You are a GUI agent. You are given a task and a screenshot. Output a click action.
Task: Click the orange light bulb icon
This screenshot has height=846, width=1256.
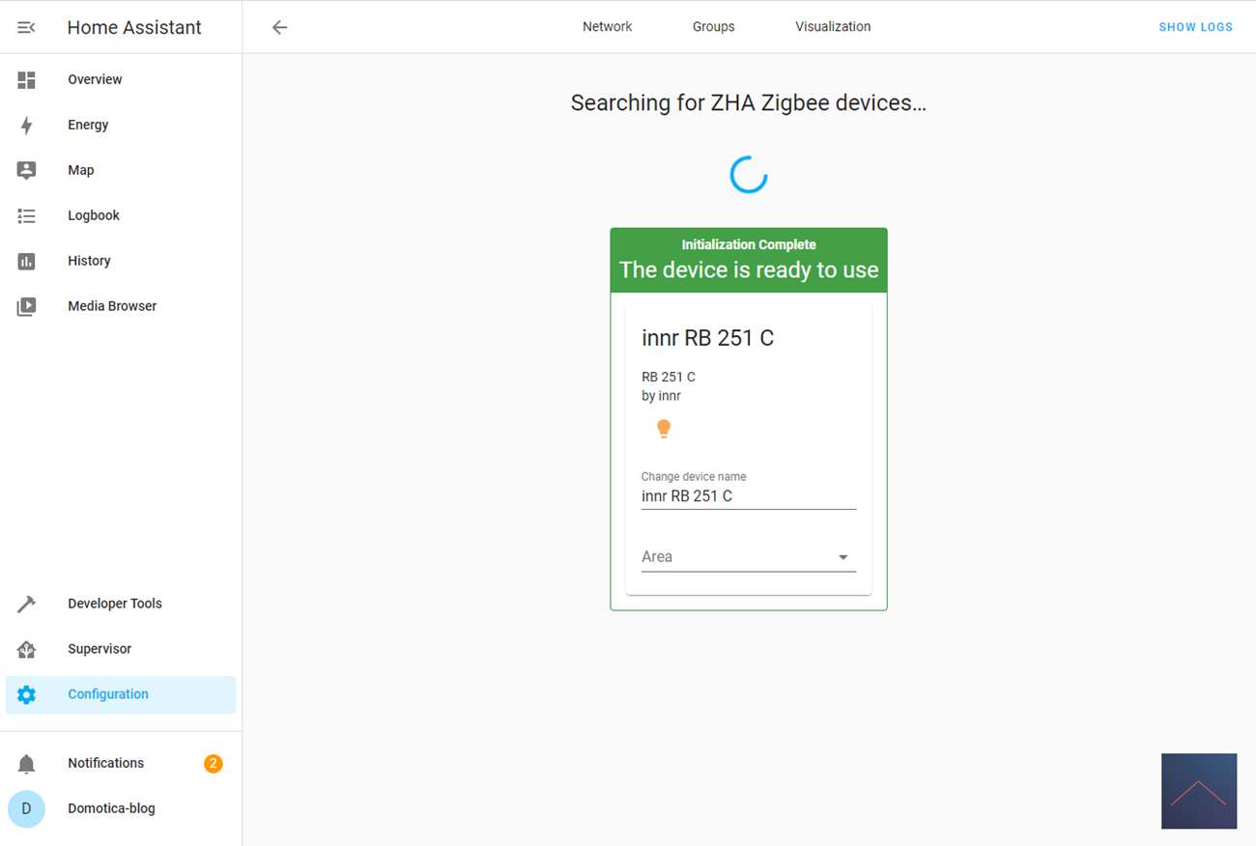click(664, 429)
